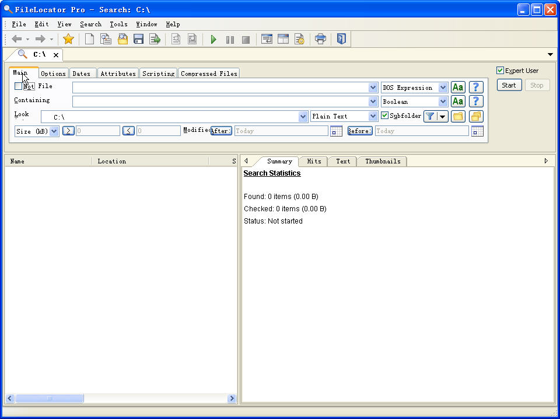560x419 pixels.
Task: Click the floppy disk save icon
Action: (139, 39)
